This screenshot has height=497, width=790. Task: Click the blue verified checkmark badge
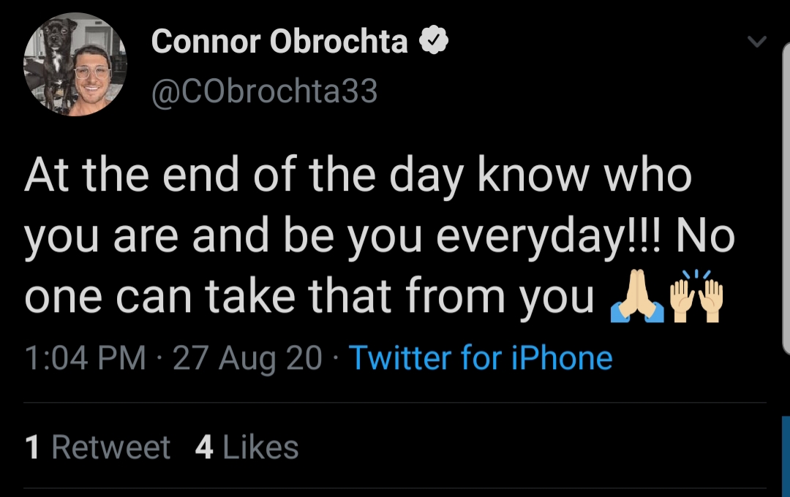point(434,41)
